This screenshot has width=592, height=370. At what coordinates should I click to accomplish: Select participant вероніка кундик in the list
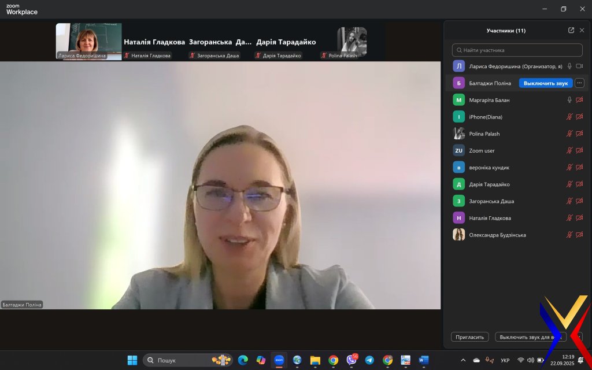[489, 168]
